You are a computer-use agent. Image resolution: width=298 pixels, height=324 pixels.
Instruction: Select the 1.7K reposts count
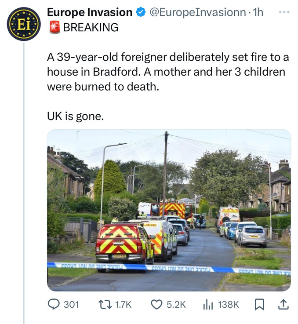123,305
